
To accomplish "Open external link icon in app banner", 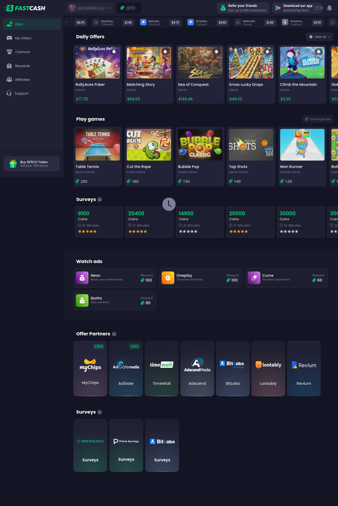I will [317, 8].
